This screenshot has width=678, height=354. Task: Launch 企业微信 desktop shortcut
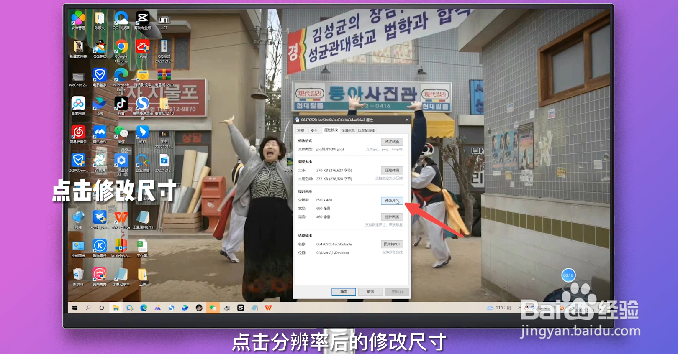click(x=143, y=163)
